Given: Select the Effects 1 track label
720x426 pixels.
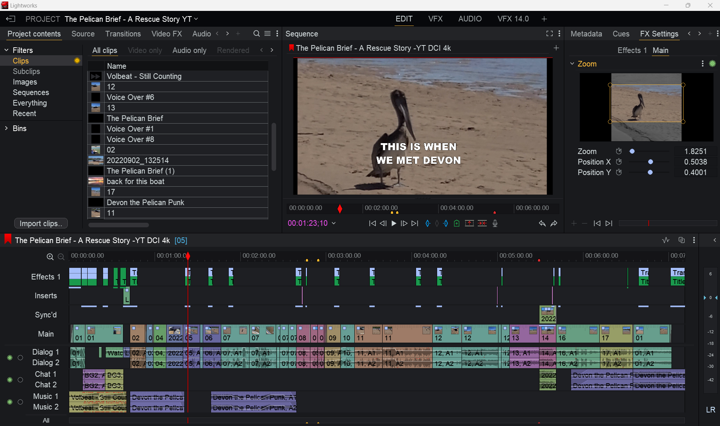Looking at the screenshot, I should tap(46, 277).
